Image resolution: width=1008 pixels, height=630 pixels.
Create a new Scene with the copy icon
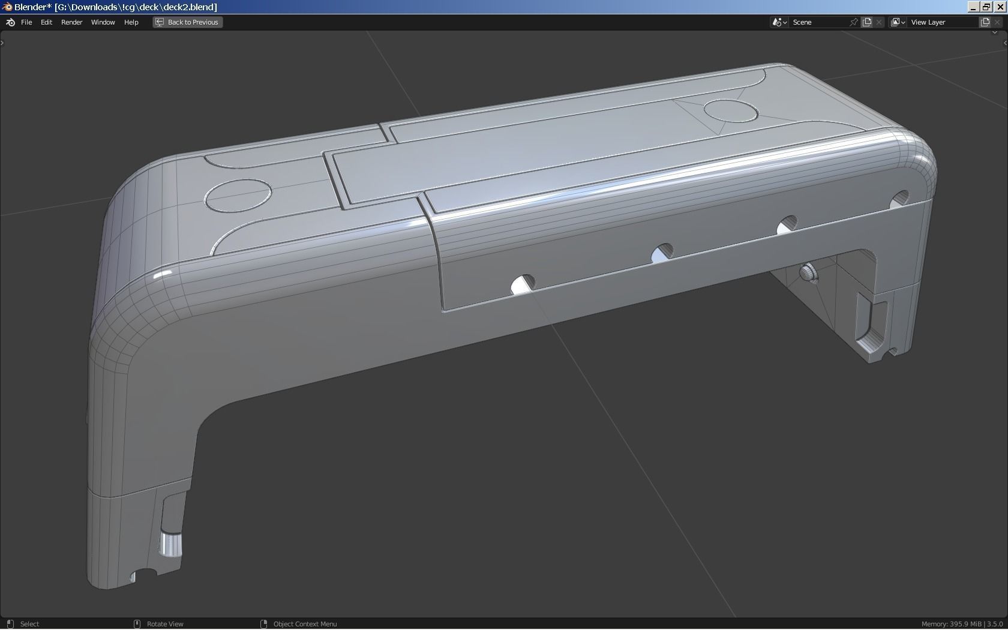(x=867, y=22)
